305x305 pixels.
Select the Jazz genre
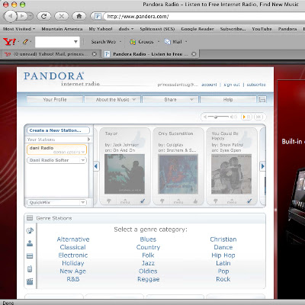point(148,263)
